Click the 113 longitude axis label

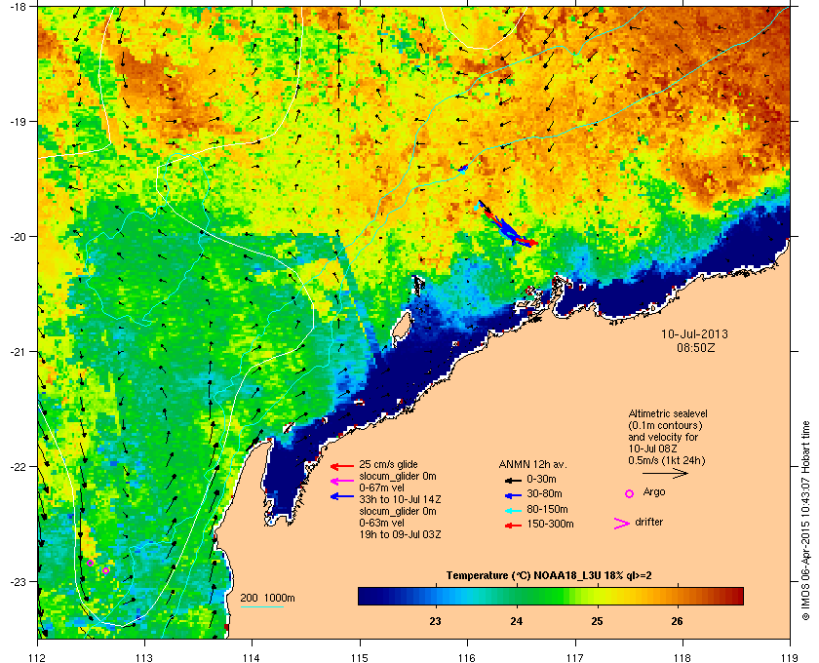tap(144, 657)
